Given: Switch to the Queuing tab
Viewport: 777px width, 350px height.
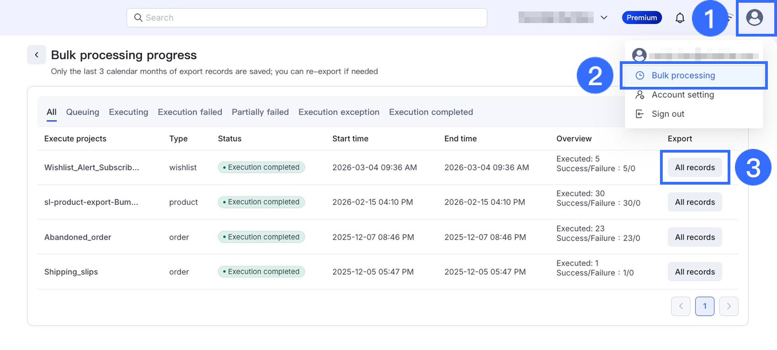Looking at the screenshot, I should 82,112.
